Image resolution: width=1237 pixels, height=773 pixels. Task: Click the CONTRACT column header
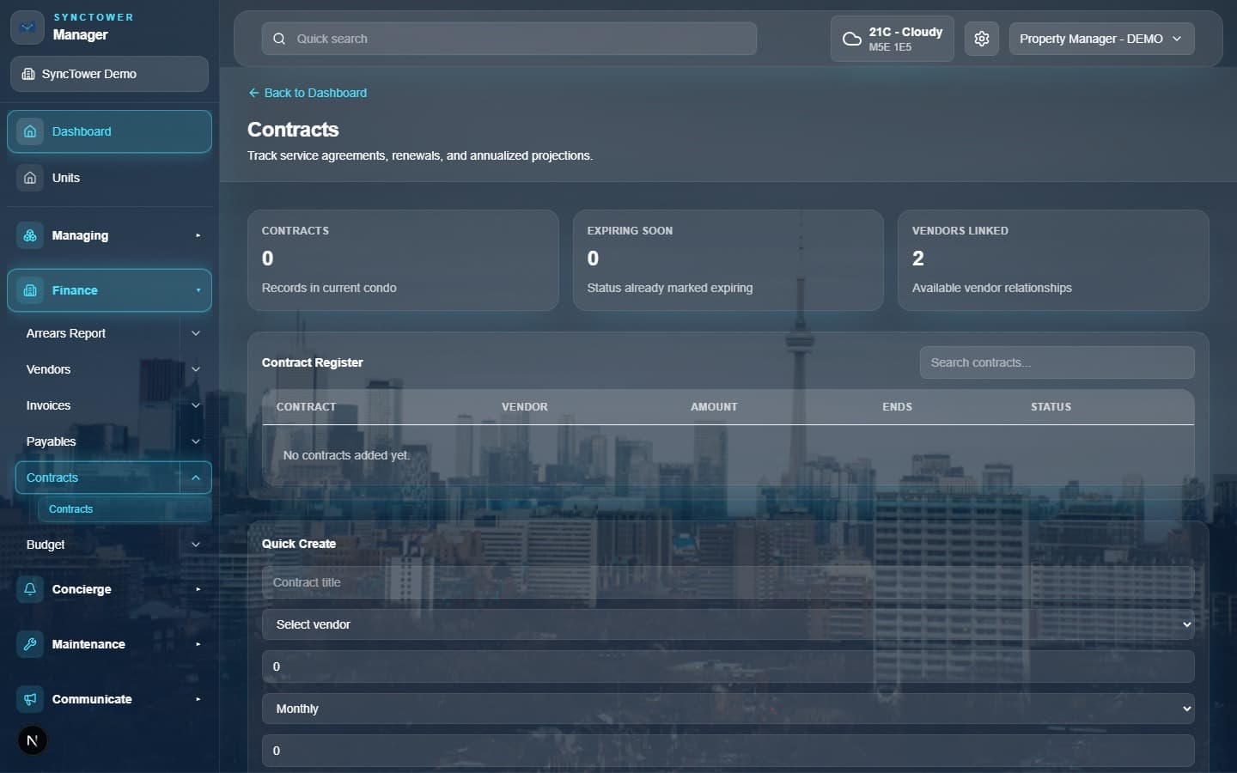pyautogui.click(x=306, y=407)
